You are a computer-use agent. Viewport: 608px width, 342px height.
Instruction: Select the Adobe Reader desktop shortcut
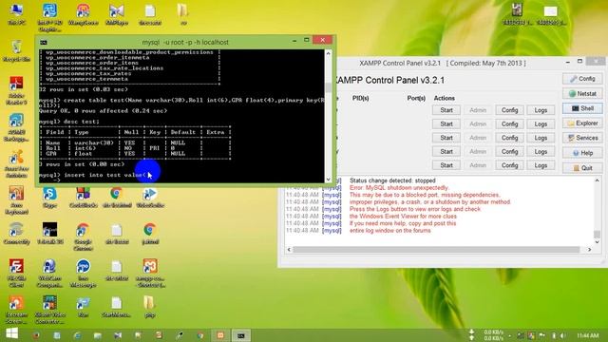tap(16, 91)
